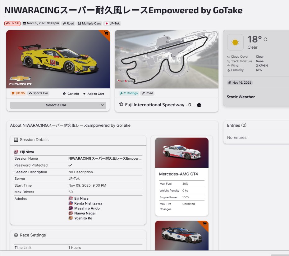Click the No Entries text
Viewport: 289px width, 256px height.
point(237,138)
